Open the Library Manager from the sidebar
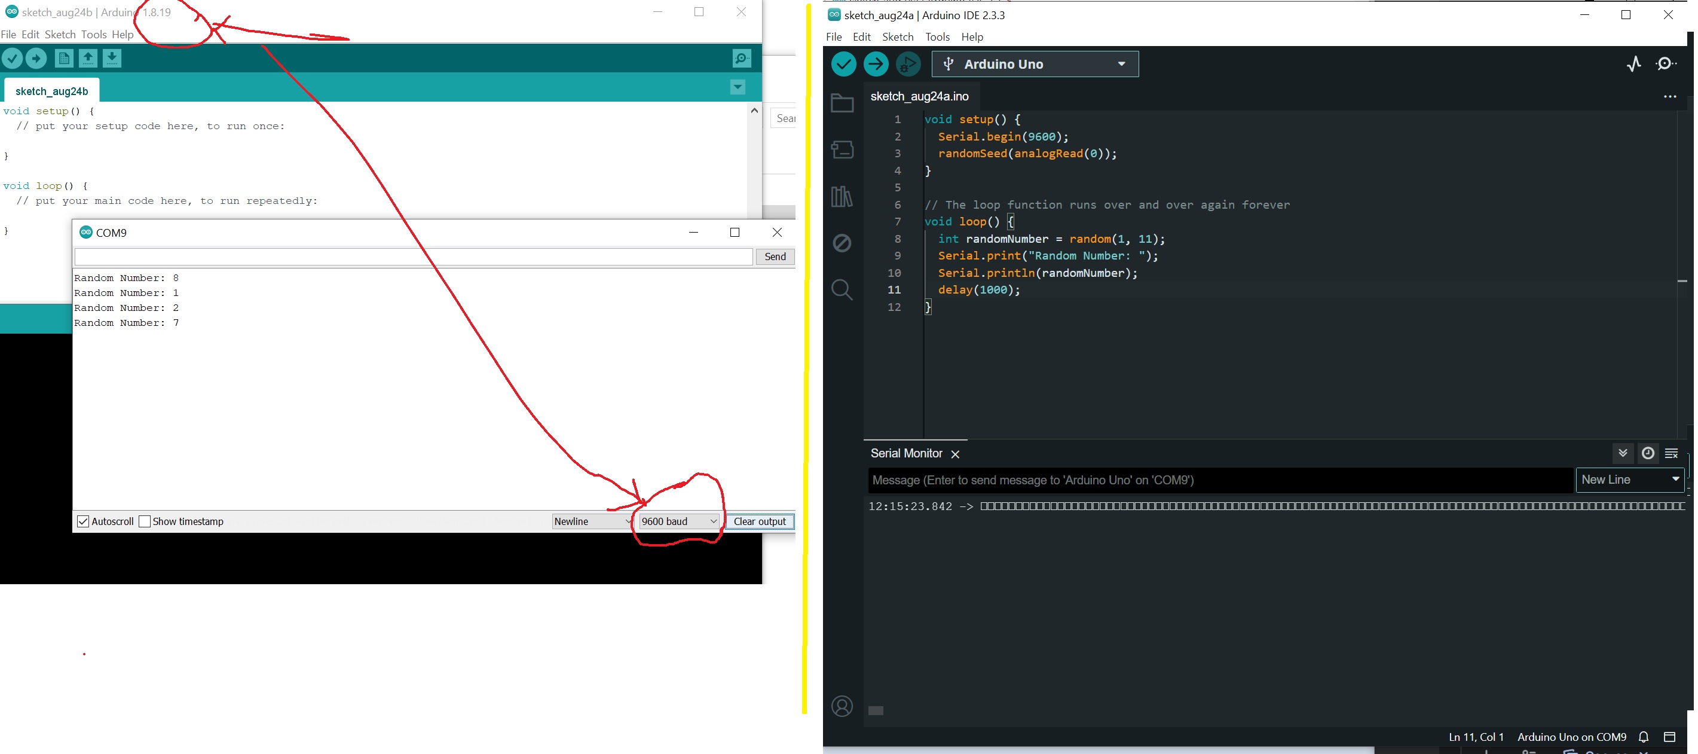Image resolution: width=1698 pixels, height=754 pixels. pyautogui.click(x=842, y=196)
